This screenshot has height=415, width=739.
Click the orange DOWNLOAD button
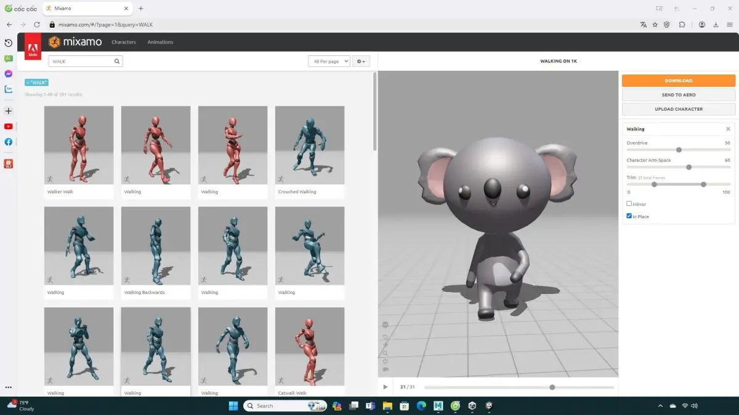[x=679, y=81]
